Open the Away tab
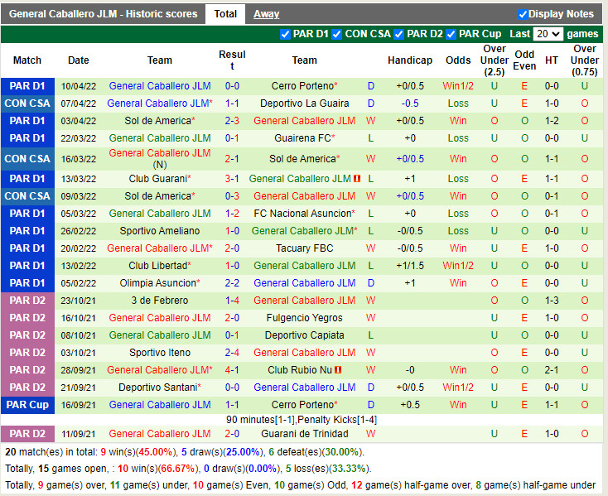This screenshot has height=496, width=608. click(266, 14)
